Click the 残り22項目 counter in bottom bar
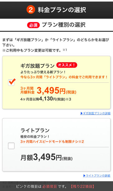 82,186
